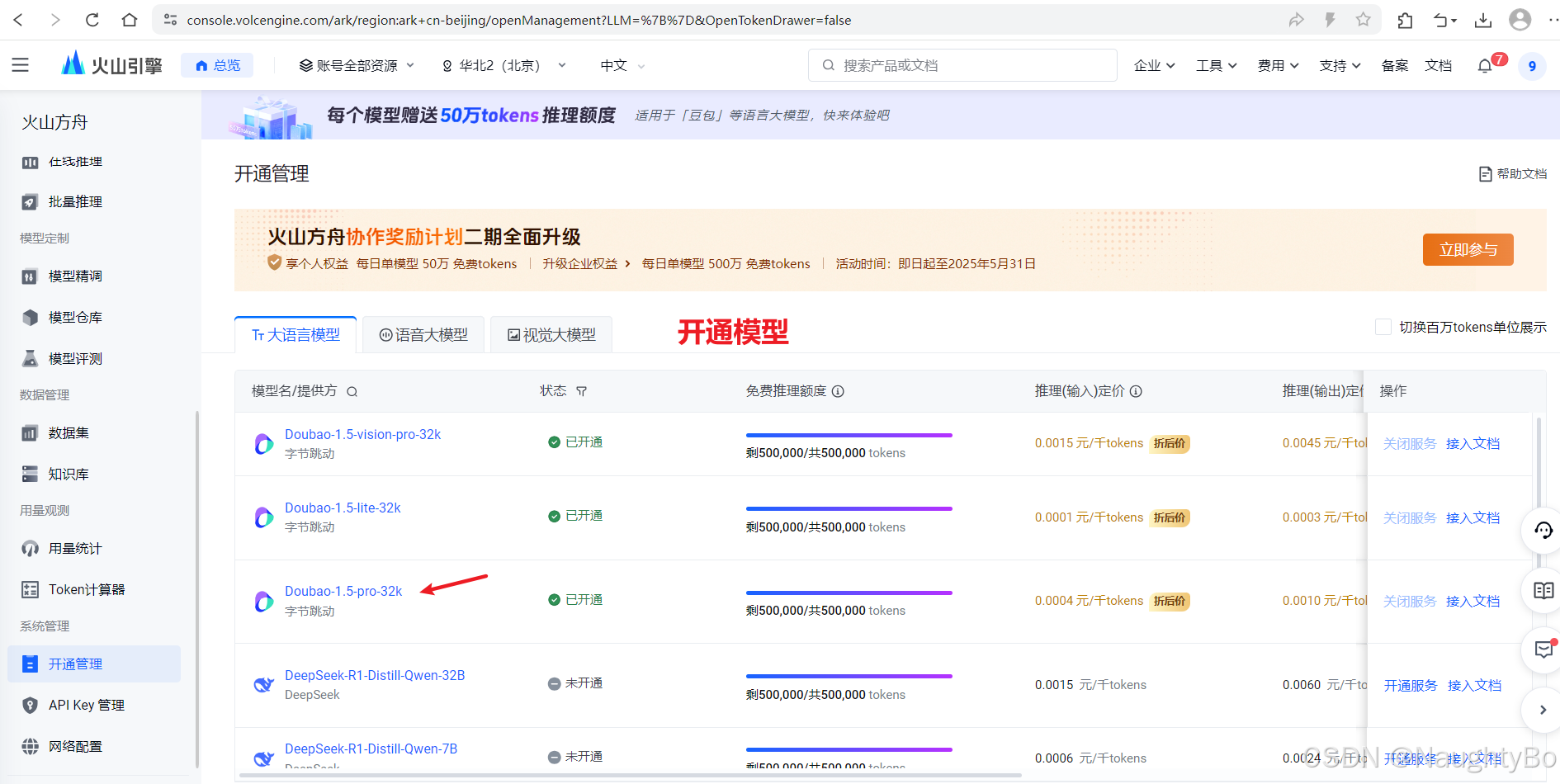Image resolution: width=1560 pixels, height=784 pixels.
Task: Click the browser address bar URL
Action: [x=518, y=20]
